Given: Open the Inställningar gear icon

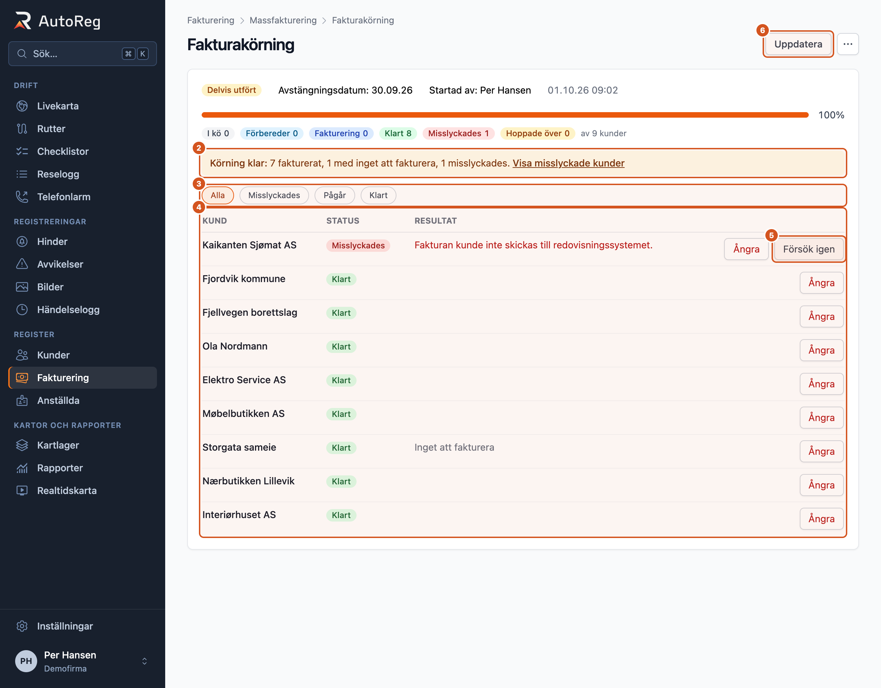Looking at the screenshot, I should [x=22, y=626].
